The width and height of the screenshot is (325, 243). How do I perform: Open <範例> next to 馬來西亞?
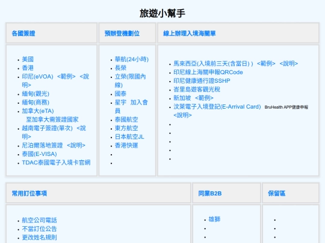click(266, 64)
